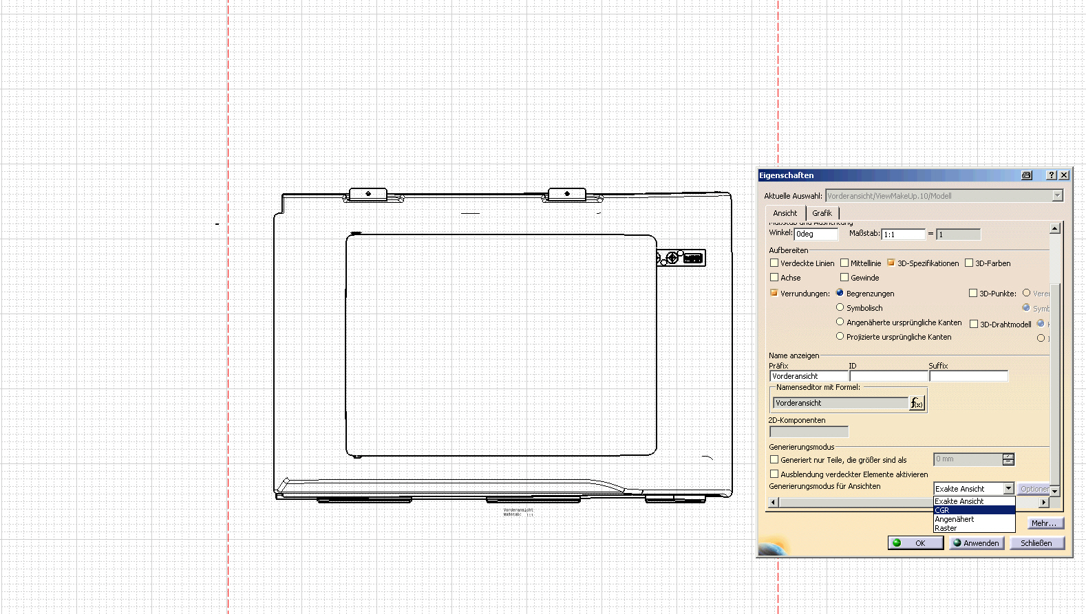Switch to the Ansicht tab
The height and width of the screenshot is (614, 1086).
(x=785, y=213)
